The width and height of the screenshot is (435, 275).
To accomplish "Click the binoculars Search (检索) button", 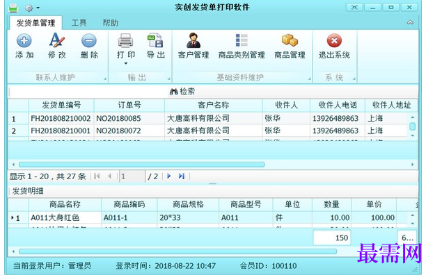I will (182, 92).
